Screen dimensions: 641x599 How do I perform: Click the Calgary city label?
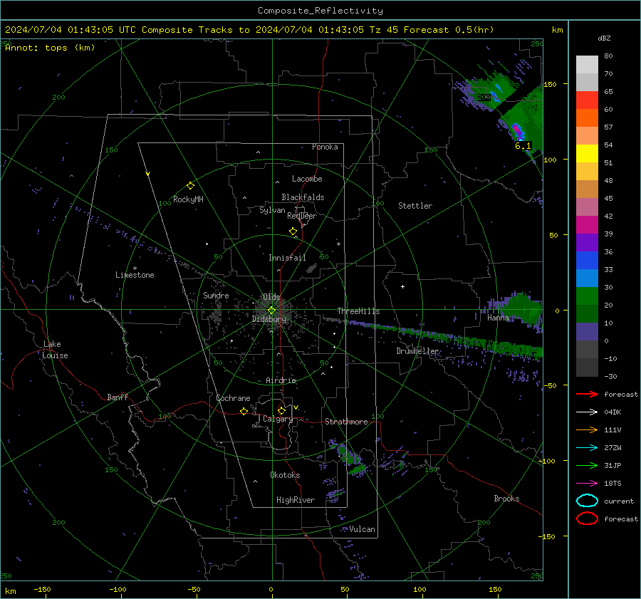(278, 419)
